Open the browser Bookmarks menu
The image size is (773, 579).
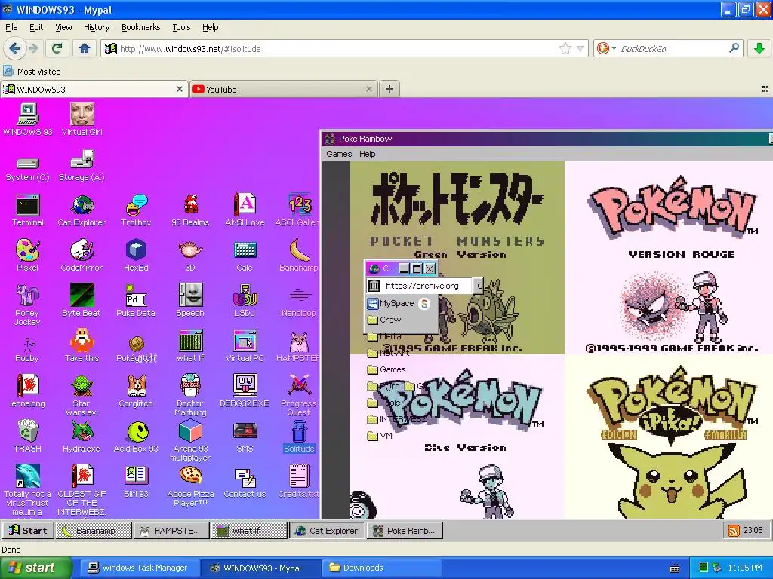click(141, 27)
